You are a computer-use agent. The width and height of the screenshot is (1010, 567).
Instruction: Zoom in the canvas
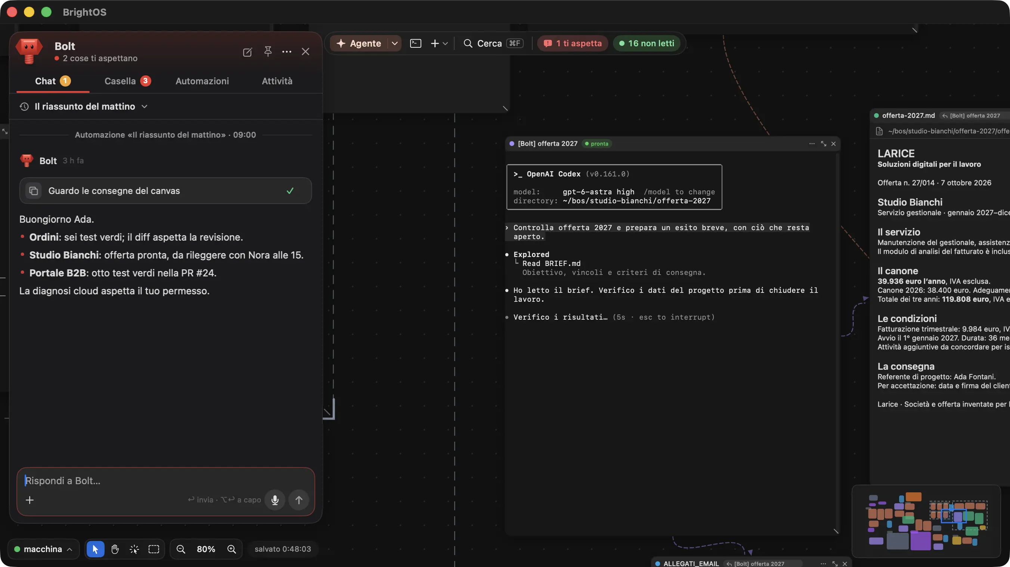click(232, 549)
